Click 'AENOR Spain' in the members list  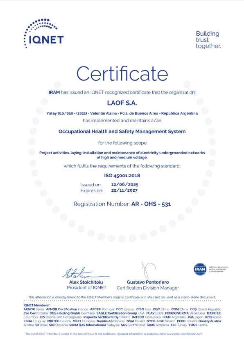34,309
